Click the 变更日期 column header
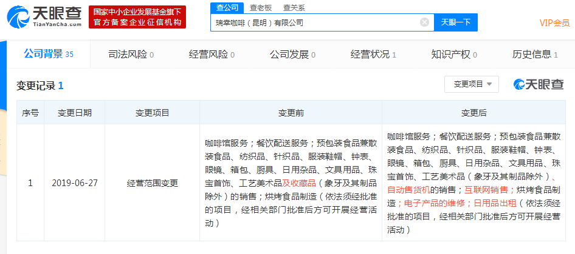 click(74, 113)
